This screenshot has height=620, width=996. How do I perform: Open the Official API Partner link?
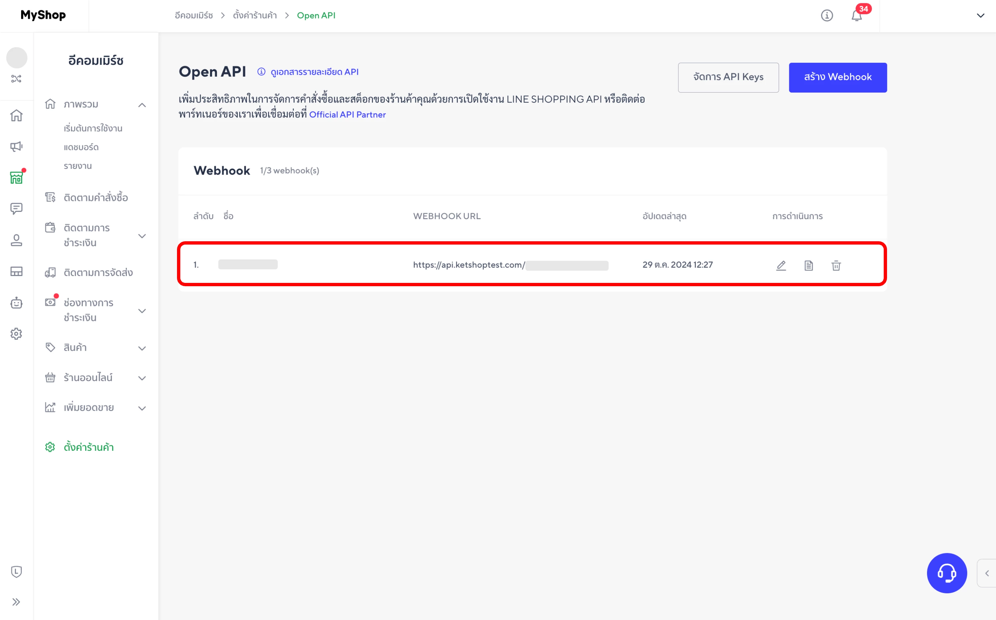tap(347, 115)
